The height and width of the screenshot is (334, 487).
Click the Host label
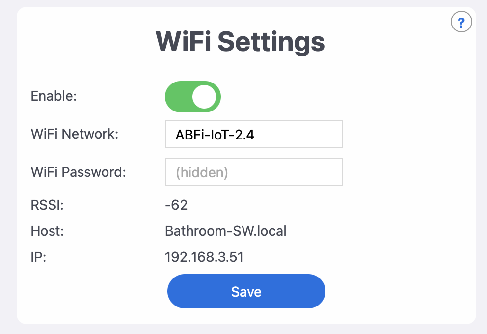pyautogui.click(x=47, y=231)
